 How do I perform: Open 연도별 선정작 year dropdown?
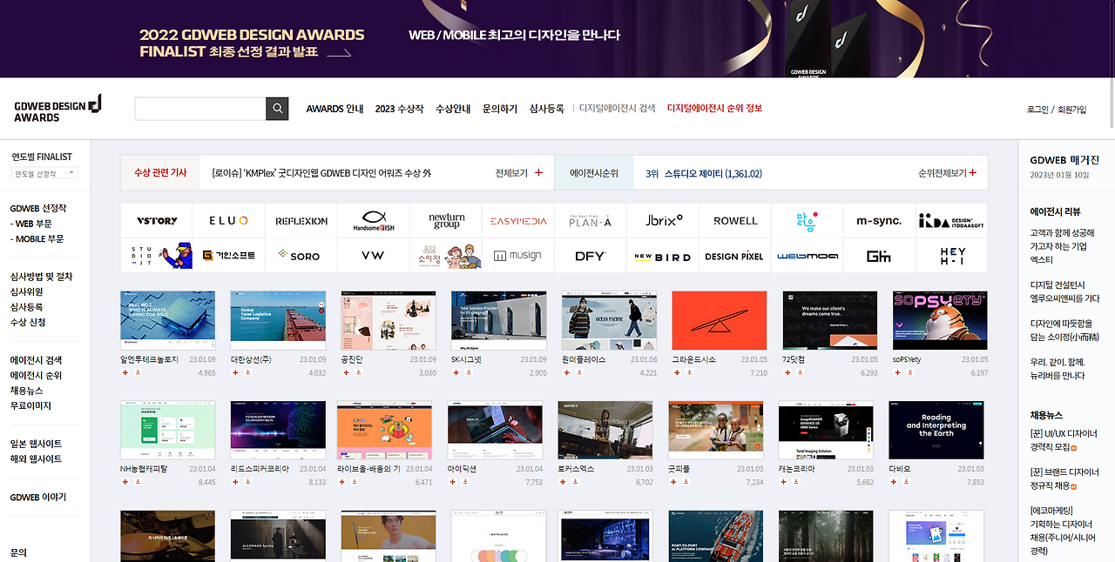click(x=45, y=173)
